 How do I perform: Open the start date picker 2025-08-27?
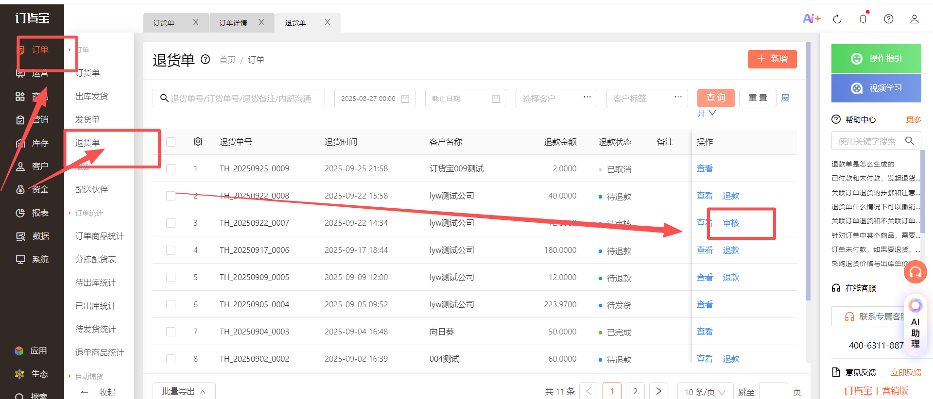375,98
